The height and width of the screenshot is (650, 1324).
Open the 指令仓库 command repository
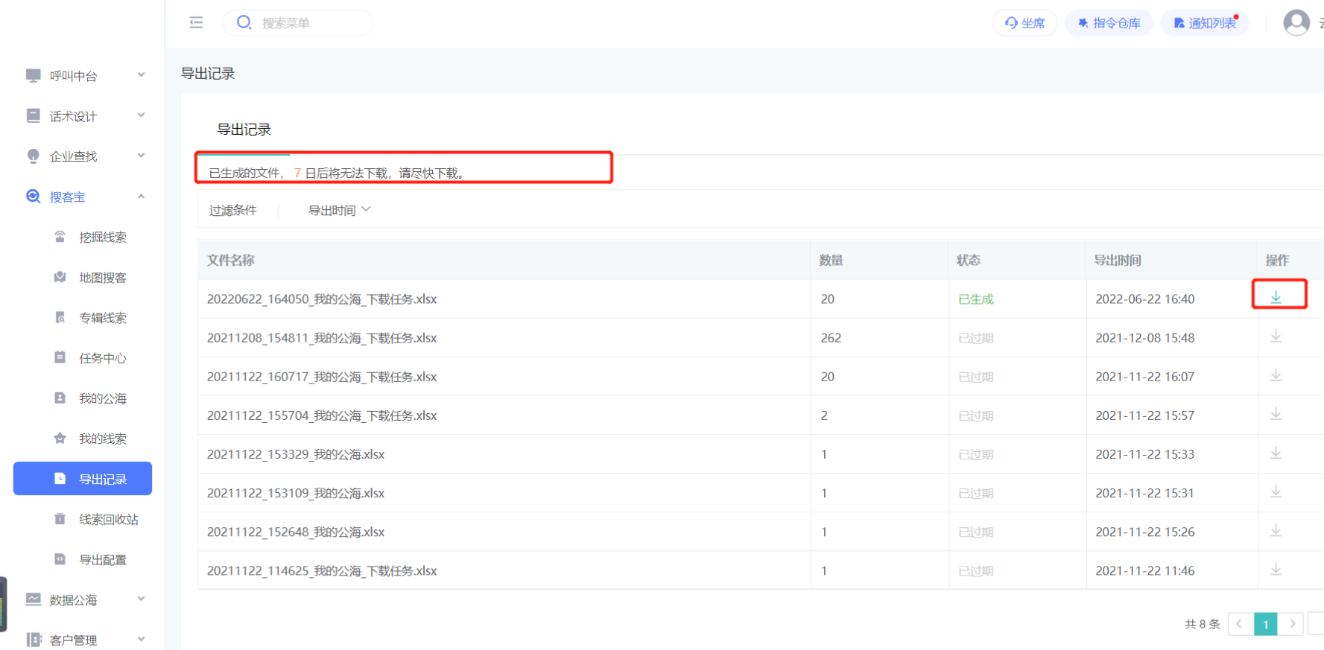click(x=1109, y=23)
